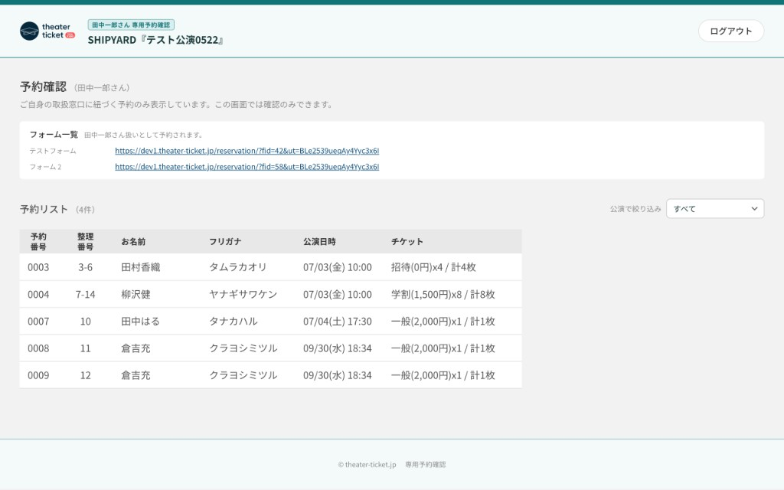
Task: Click クラヨシミツル in row 0008
Action: [x=243, y=348]
